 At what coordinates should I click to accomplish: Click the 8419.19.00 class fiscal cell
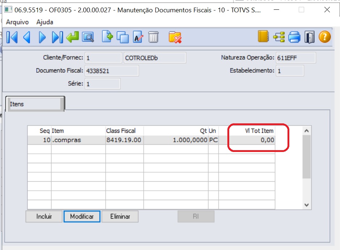click(x=125, y=140)
